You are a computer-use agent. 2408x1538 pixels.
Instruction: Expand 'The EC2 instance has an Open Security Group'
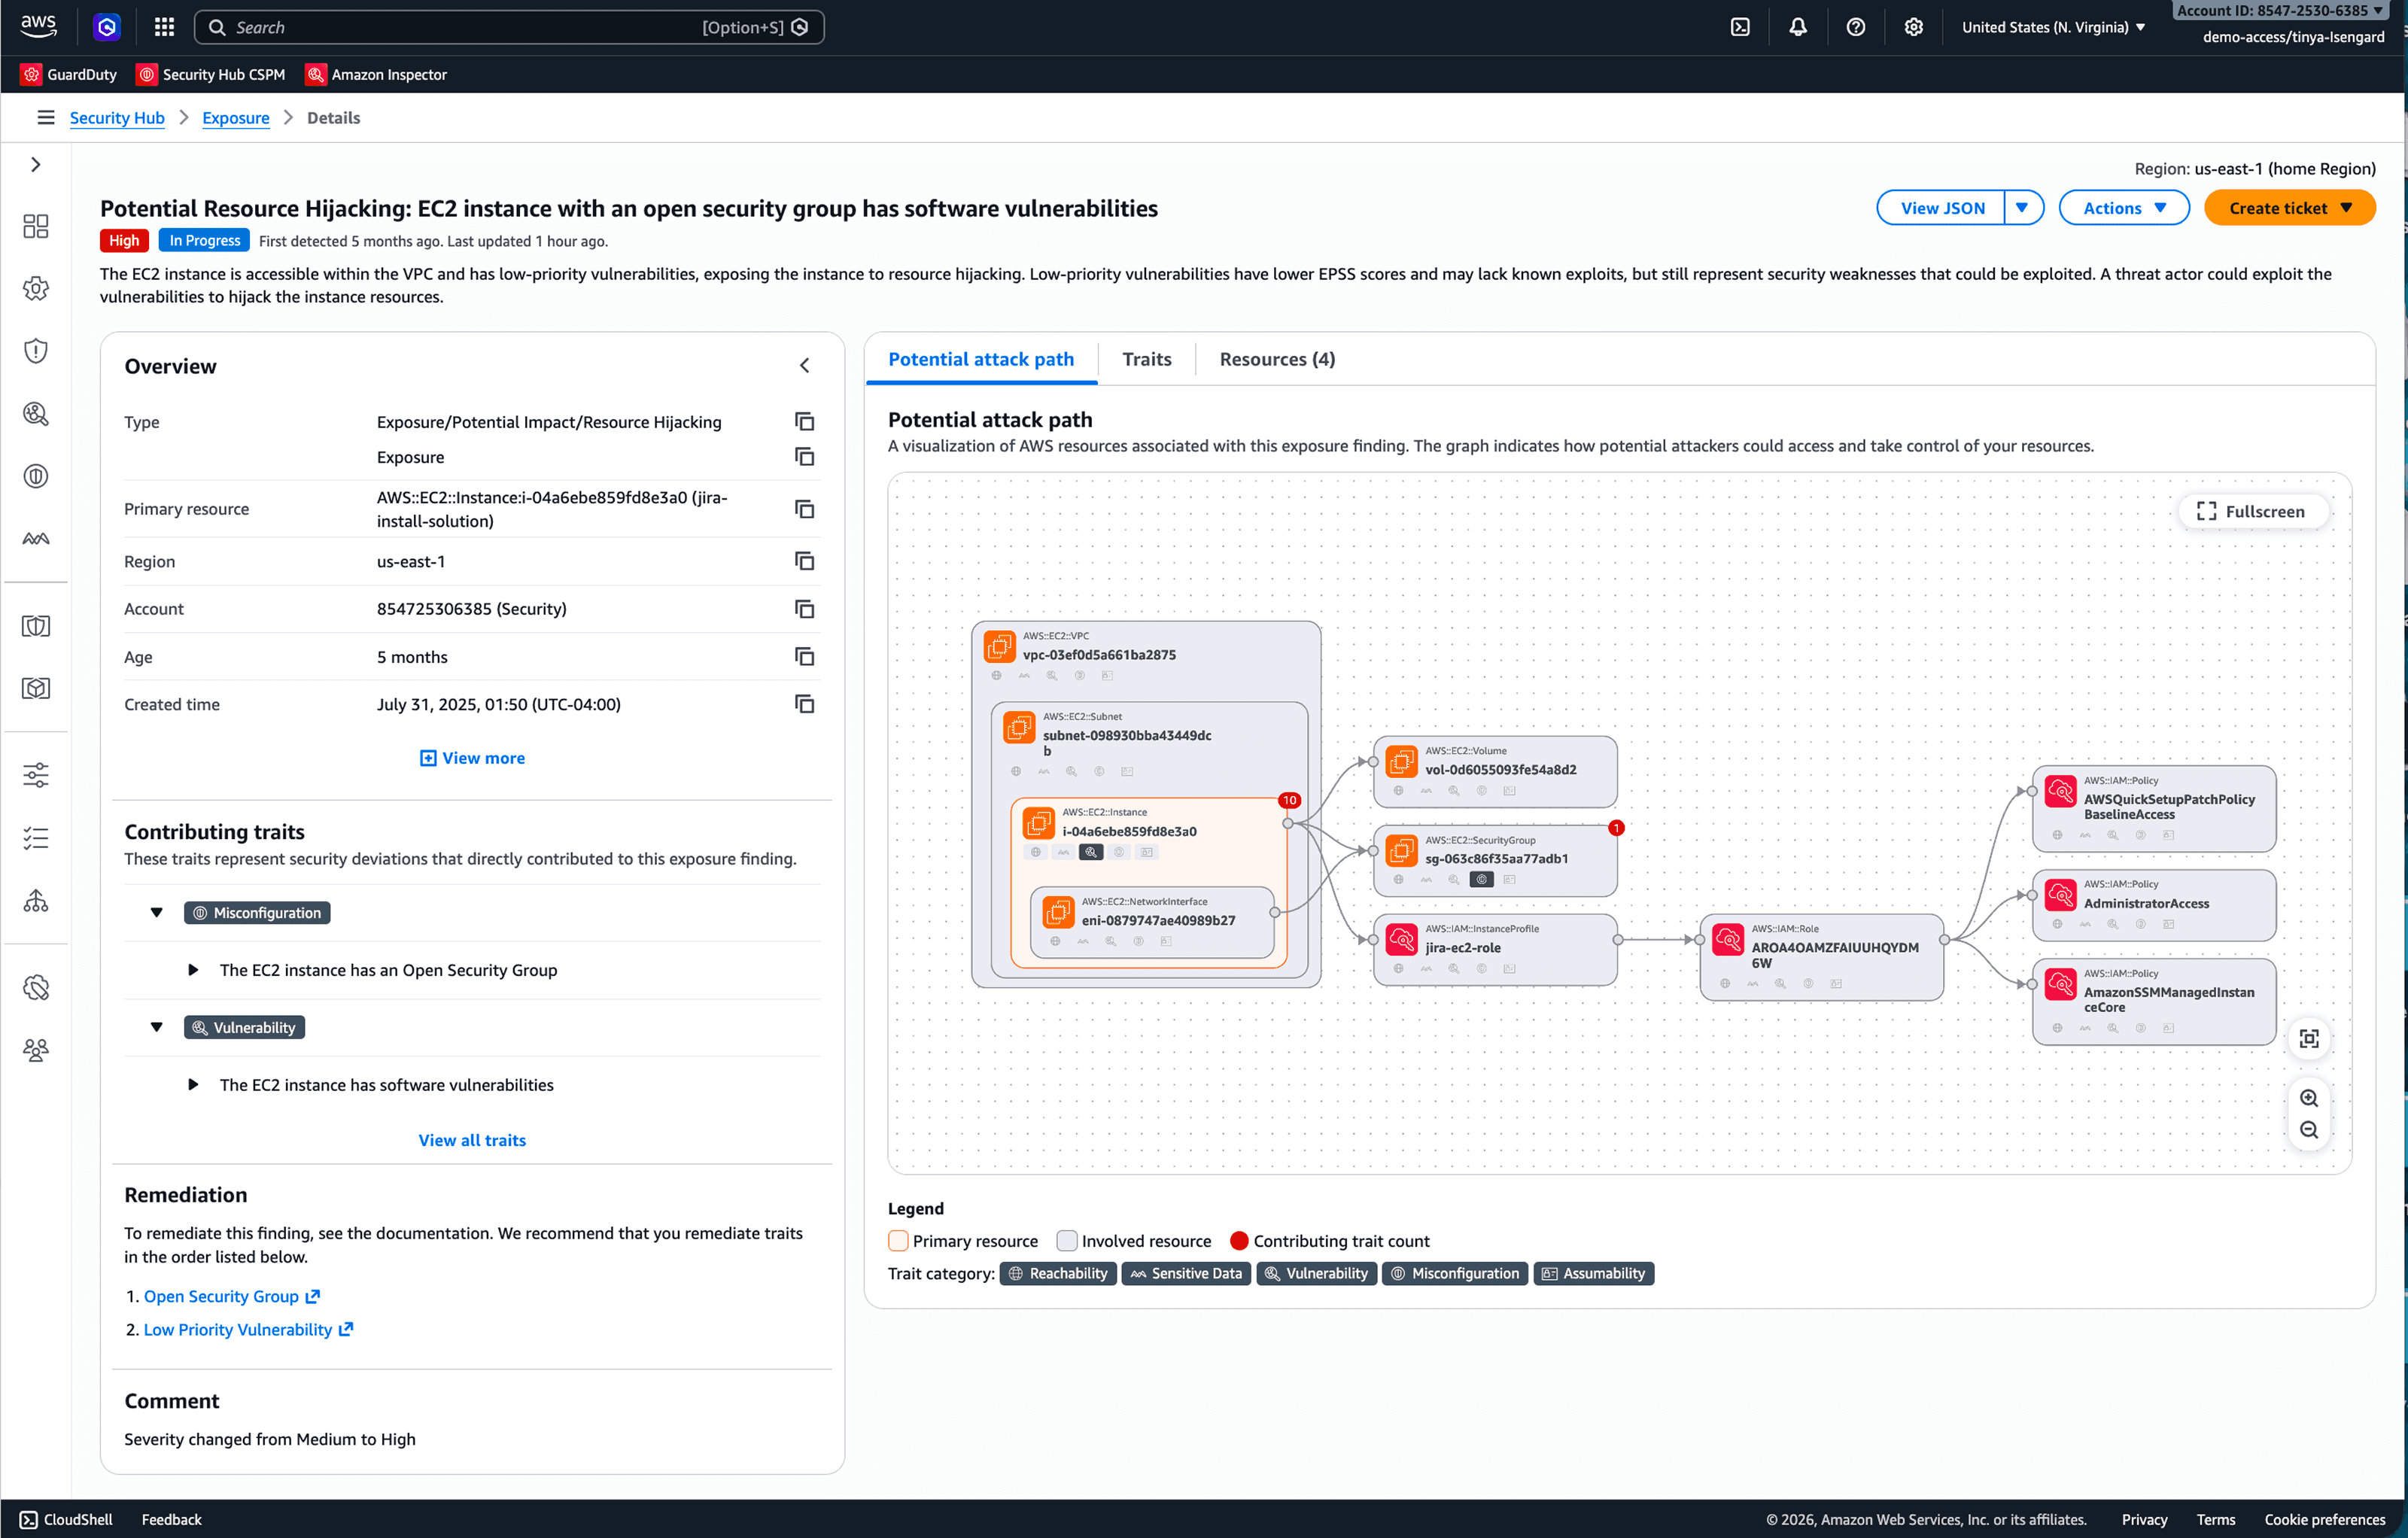click(x=194, y=970)
